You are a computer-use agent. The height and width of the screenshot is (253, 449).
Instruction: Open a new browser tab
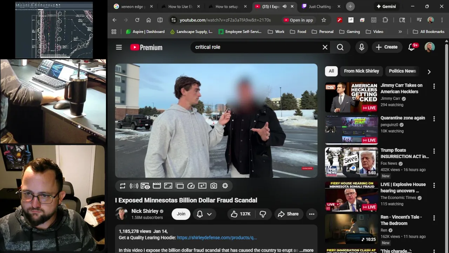[350, 6]
